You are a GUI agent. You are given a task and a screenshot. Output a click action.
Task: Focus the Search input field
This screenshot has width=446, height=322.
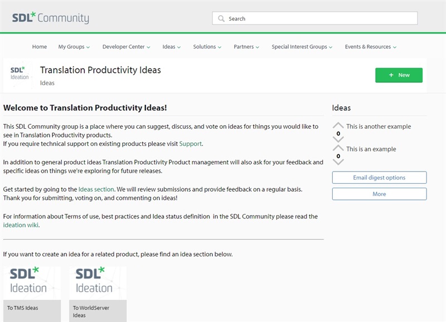tap(314, 18)
